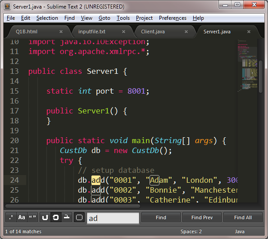Image resolution: width=268 pixels, height=239 pixels.
Task: Click the horizontal scrollbar thumb
Action: pos(73,206)
